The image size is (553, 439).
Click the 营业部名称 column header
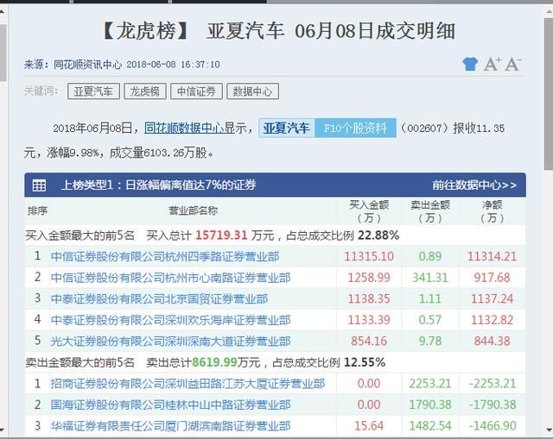coord(194,210)
